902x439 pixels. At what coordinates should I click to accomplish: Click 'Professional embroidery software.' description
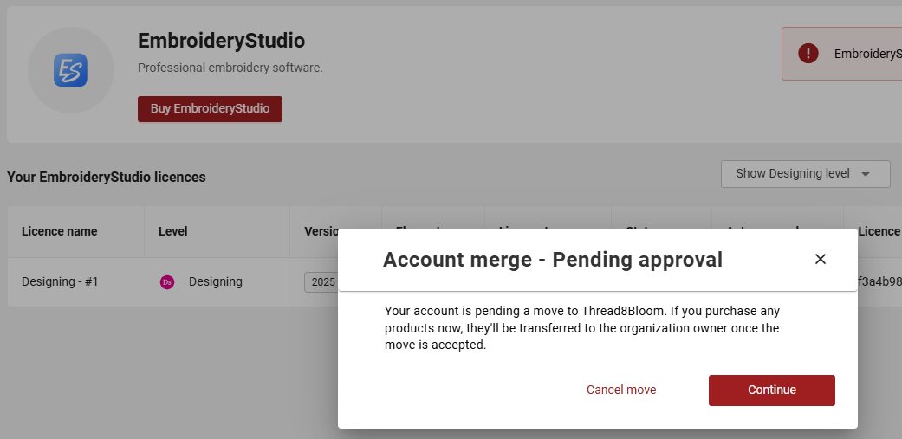tap(230, 68)
